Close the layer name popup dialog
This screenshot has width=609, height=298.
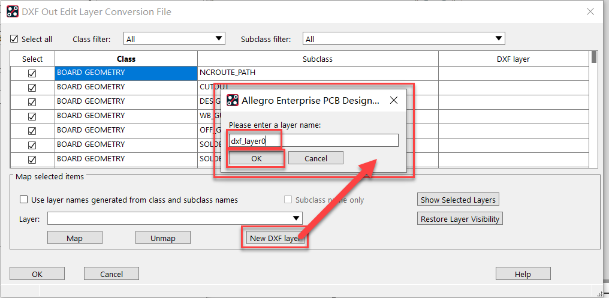393,101
